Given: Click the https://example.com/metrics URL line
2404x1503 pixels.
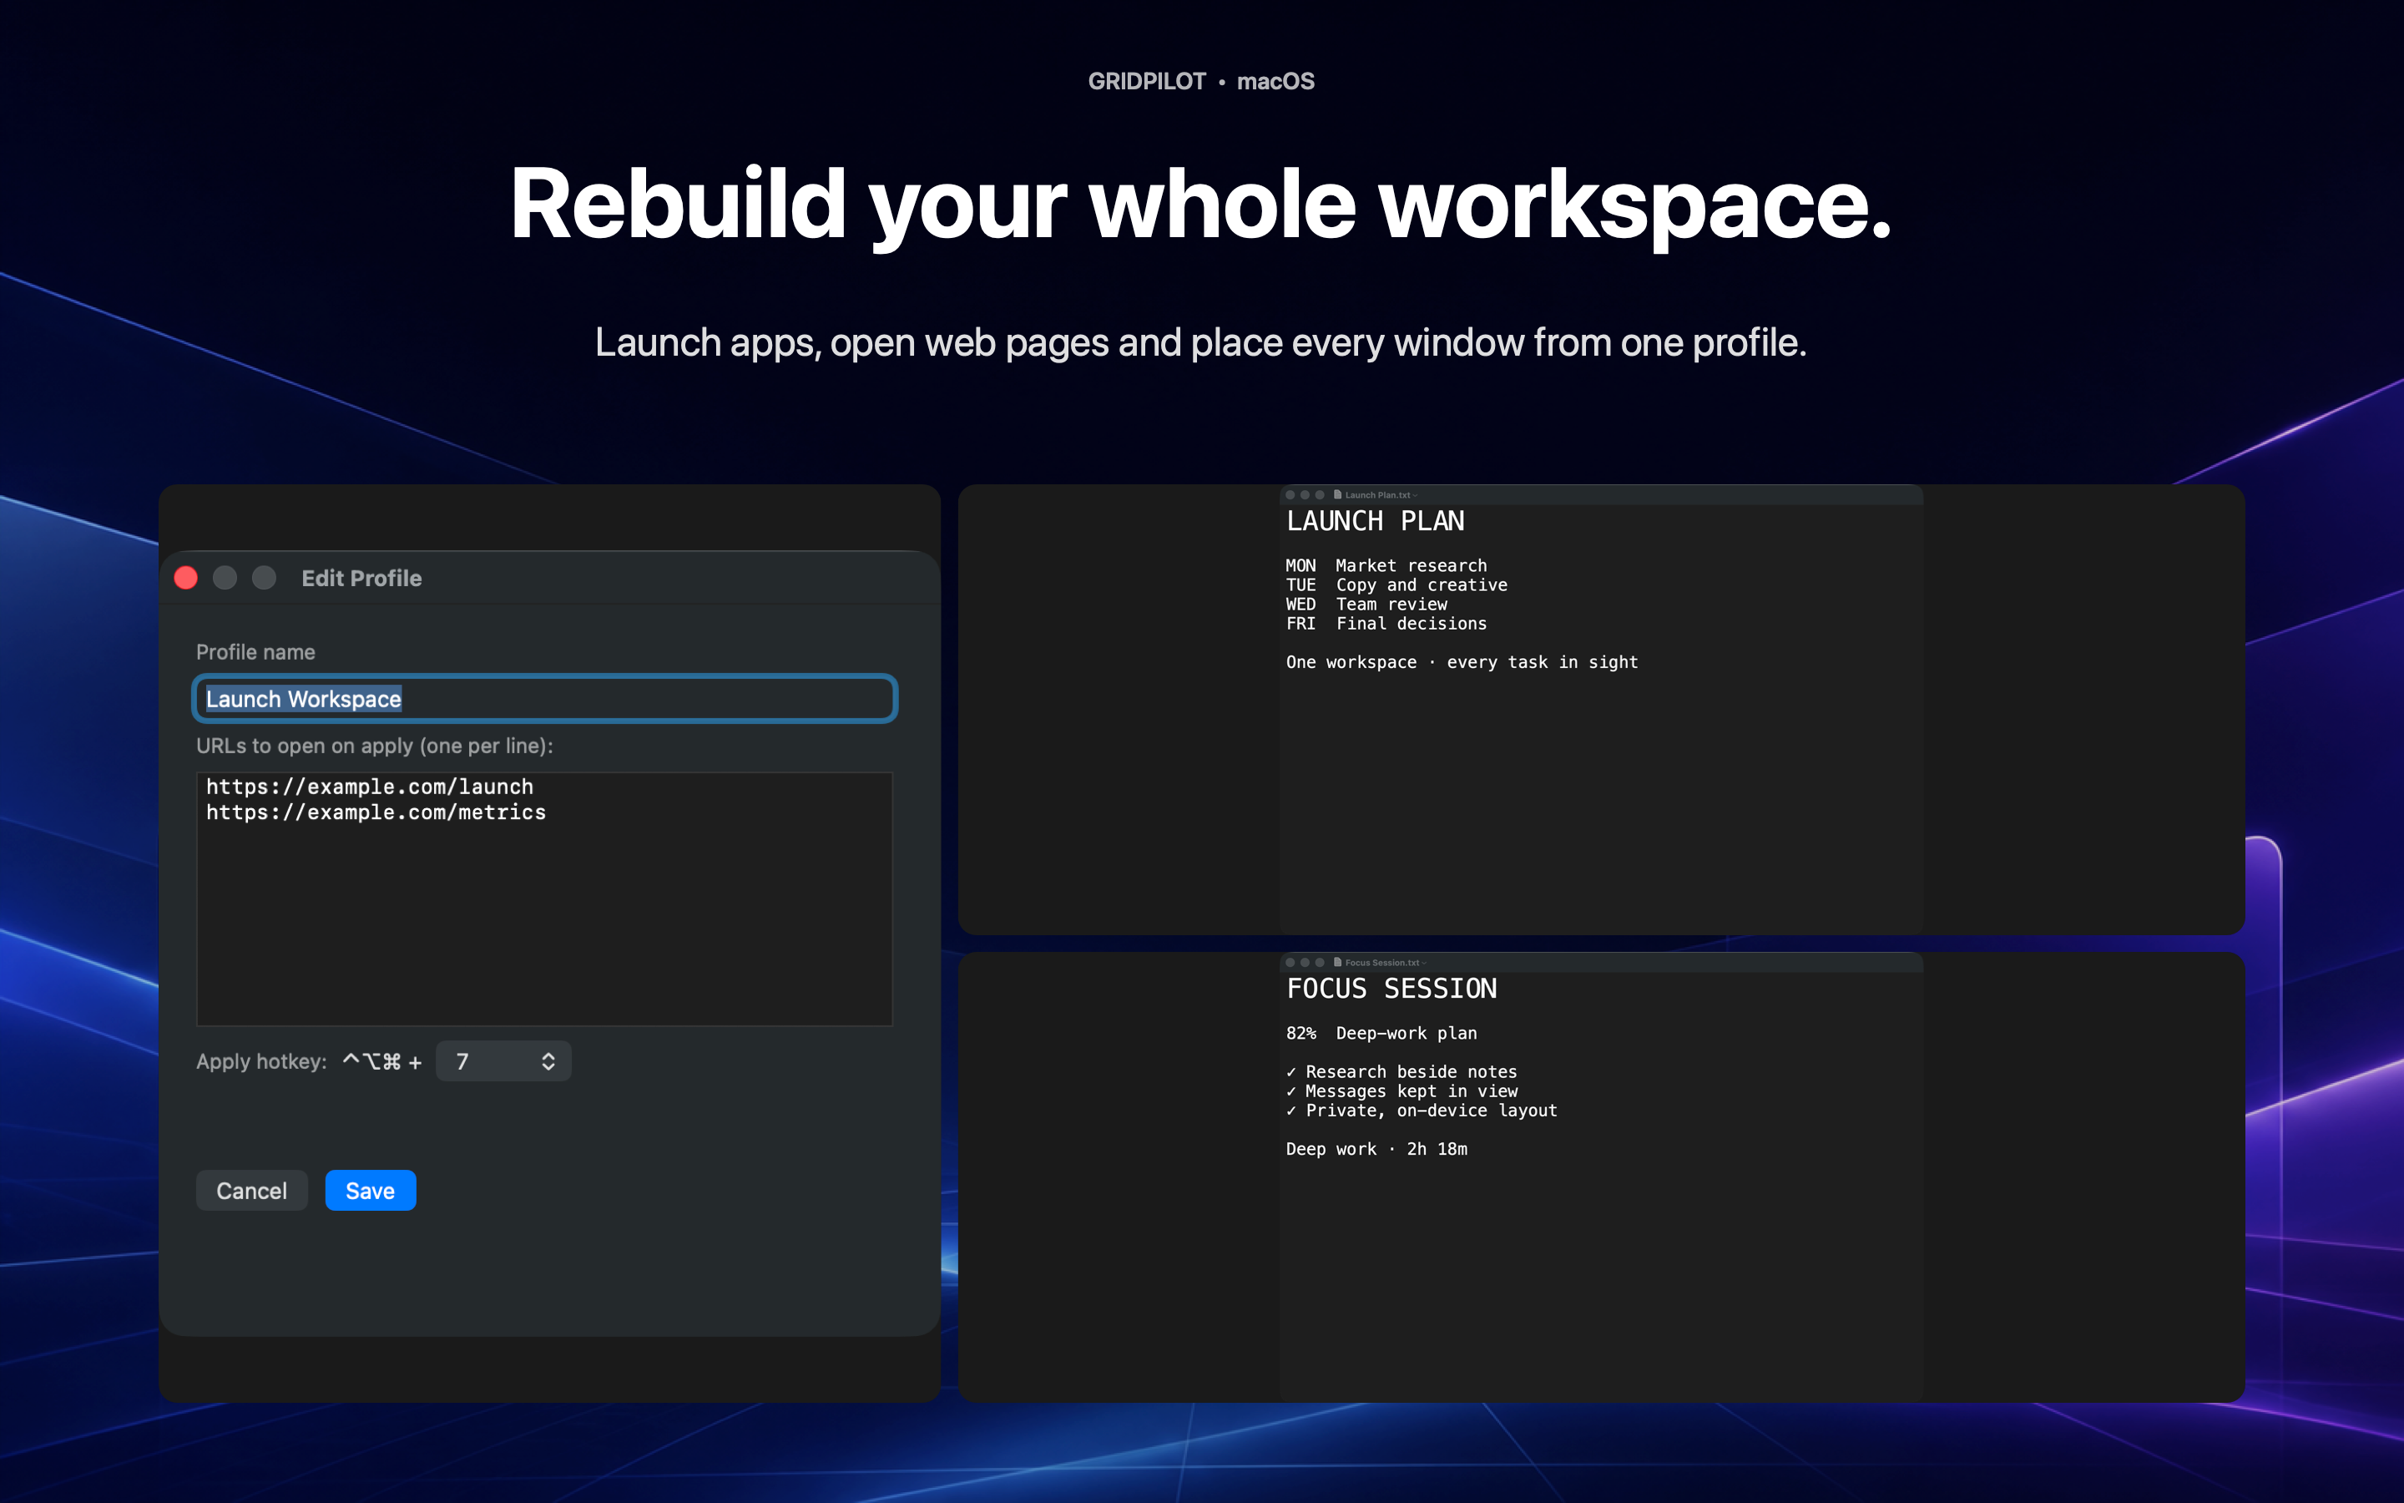Looking at the screenshot, I should tap(376, 812).
